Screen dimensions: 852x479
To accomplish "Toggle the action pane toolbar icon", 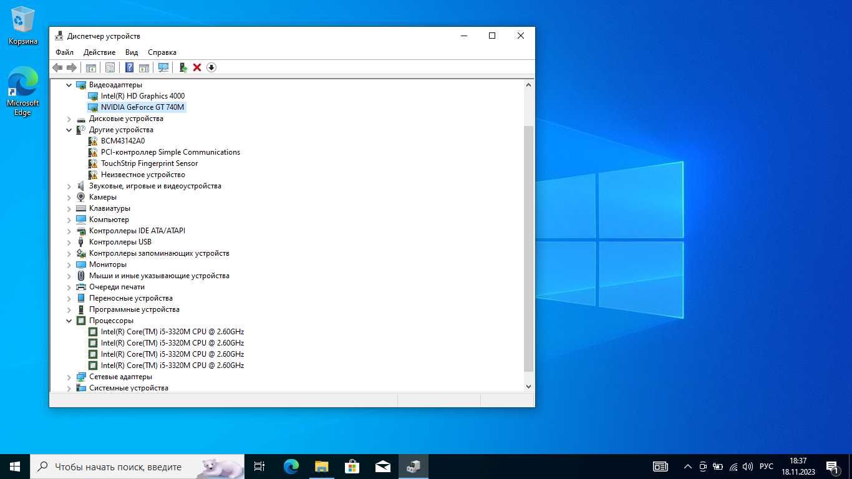I will click(x=144, y=67).
